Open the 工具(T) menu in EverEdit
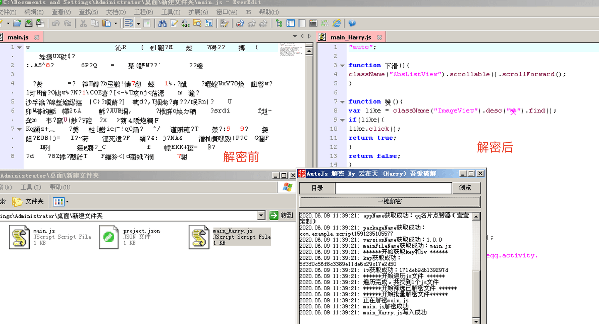Image resolution: width=599 pixels, height=324 pixels. [170, 12]
